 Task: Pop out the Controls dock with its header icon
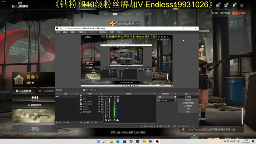pyautogui.click(x=197, y=94)
